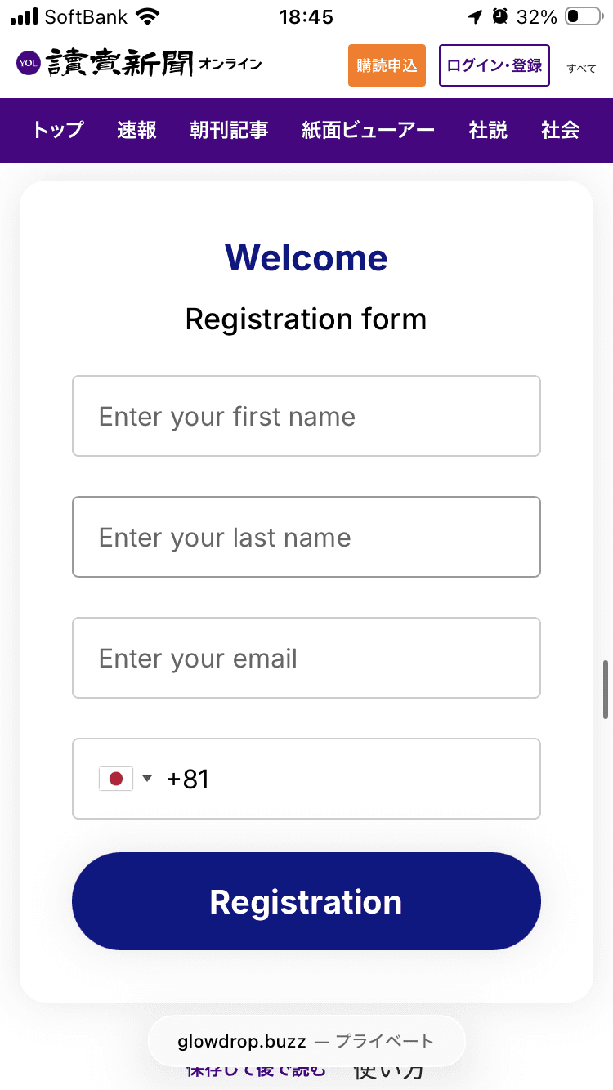Screen dimensions: 613x1090
Task: Tap the glowdrop.buzz address bar pill
Action: (x=306, y=1041)
